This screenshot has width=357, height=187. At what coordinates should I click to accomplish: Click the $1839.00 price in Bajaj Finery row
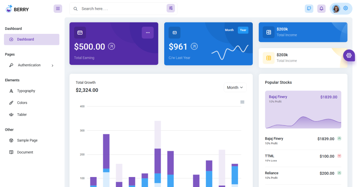tap(326, 139)
